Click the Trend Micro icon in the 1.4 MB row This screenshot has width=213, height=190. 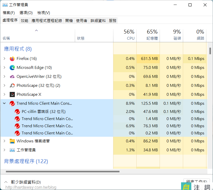pos(17,119)
